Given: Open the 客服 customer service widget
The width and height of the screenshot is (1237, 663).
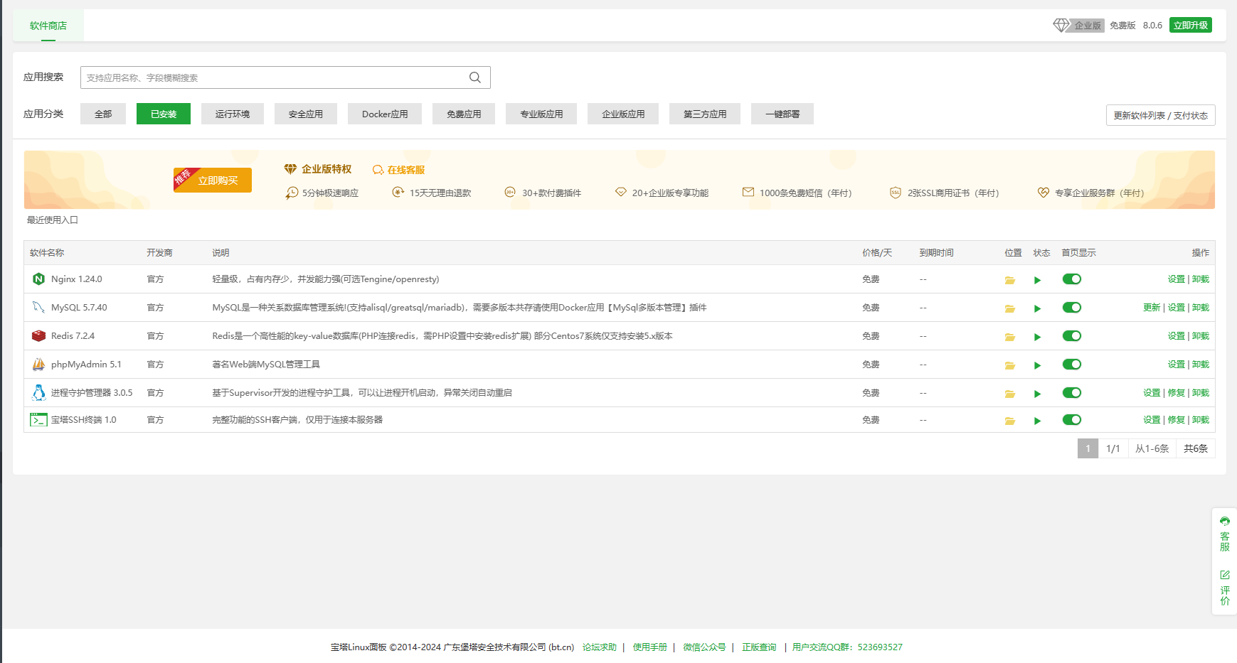Looking at the screenshot, I should pyautogui.click(x=1225, y=534).
